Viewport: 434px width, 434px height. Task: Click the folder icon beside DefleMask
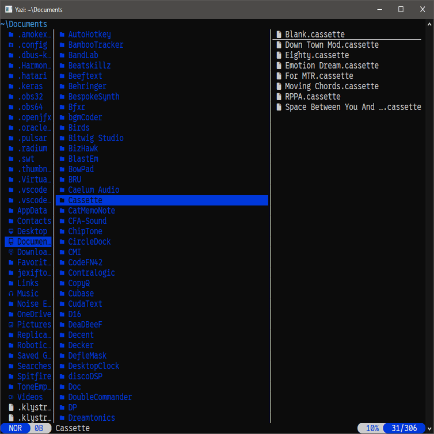[x=62, y=356]
